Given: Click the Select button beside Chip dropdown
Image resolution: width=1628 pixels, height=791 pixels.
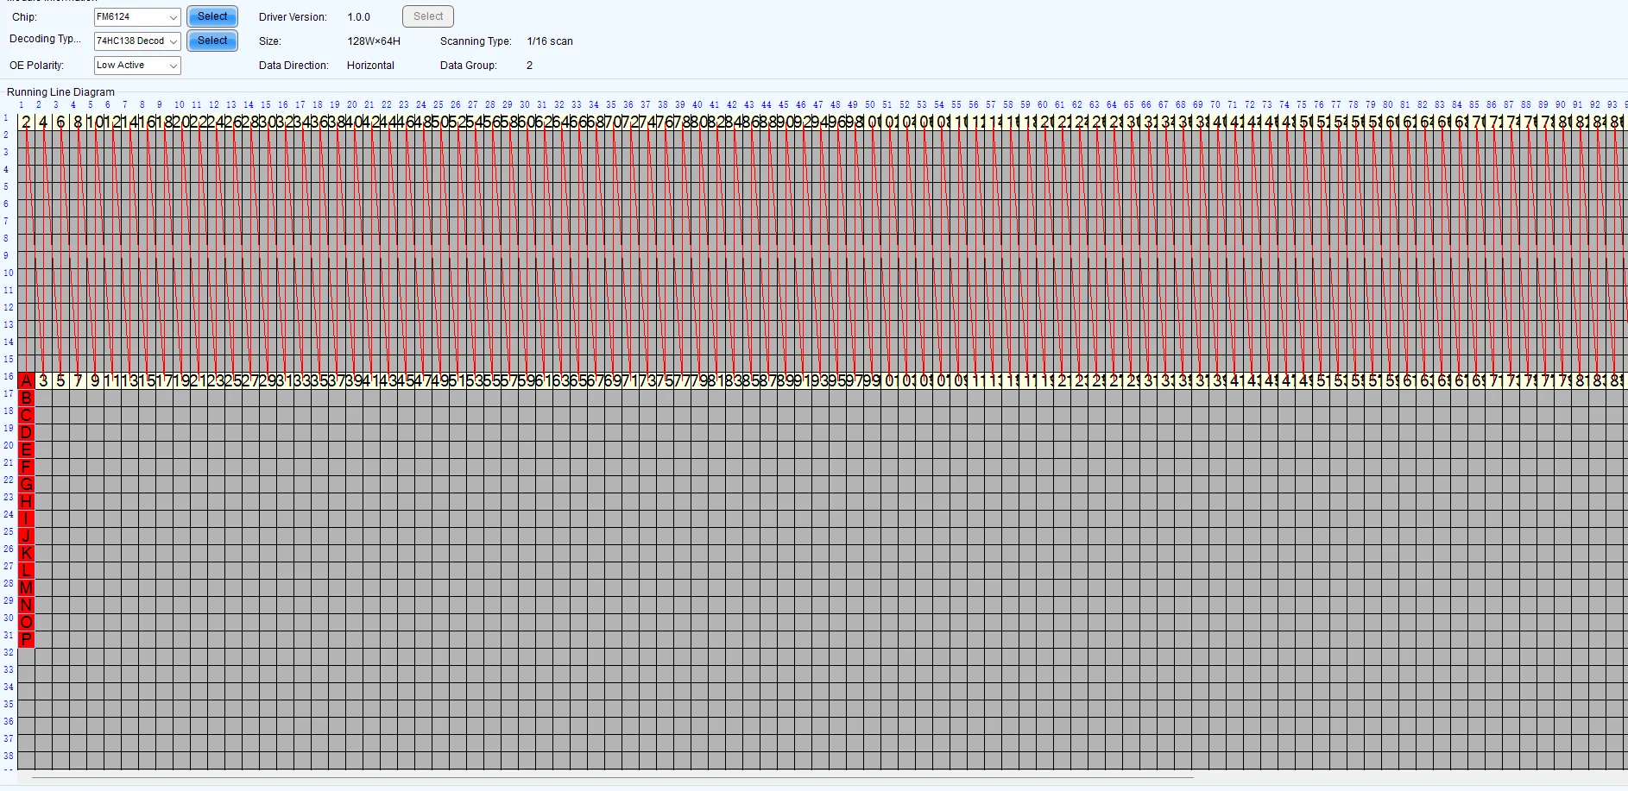Looking at the screenshot, I should click(x=212, y=16).
